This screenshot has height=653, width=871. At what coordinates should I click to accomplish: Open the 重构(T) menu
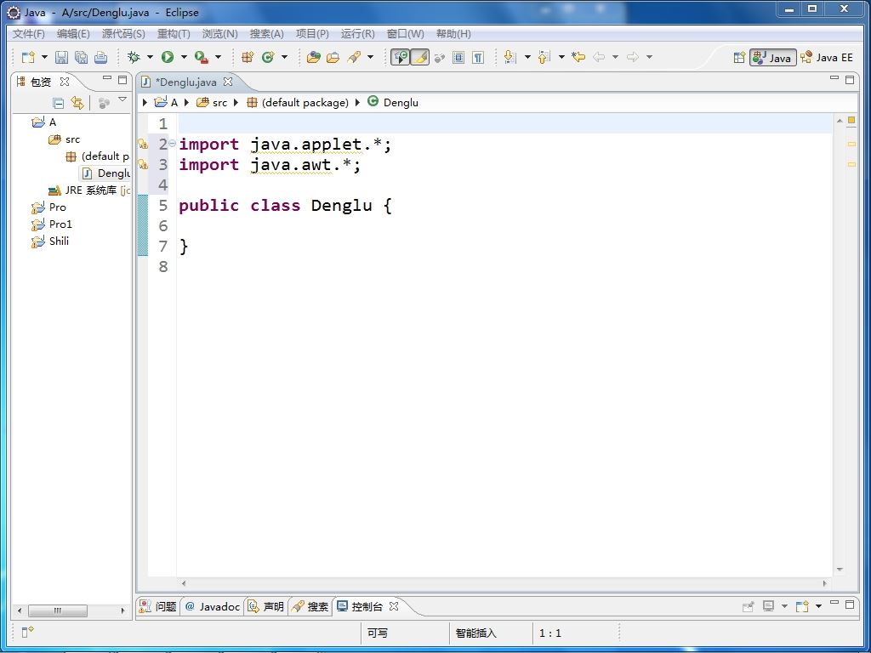click(174, 34)
